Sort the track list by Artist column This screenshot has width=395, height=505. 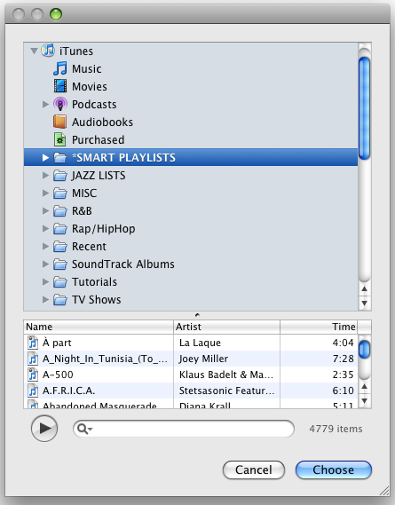(x=227, y=327)
